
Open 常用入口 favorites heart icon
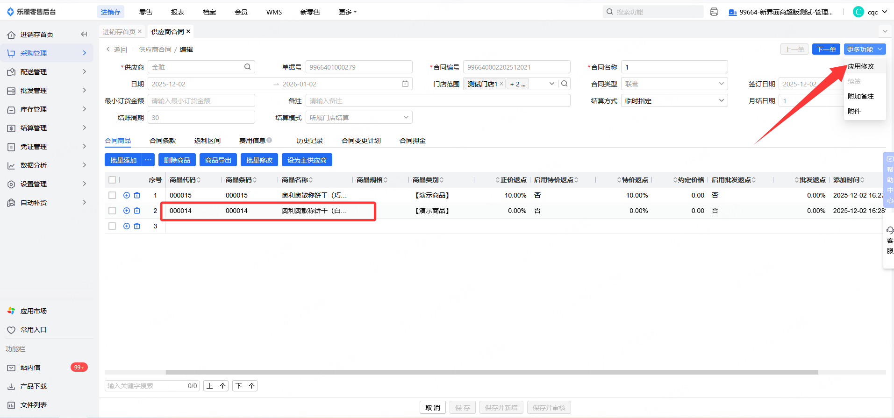[x=11, y=330]
